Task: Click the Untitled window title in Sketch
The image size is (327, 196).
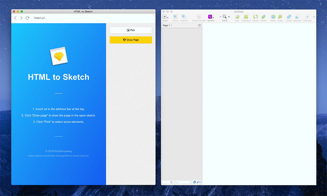Action: point(238,12)
